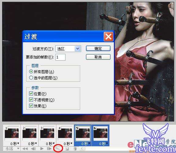The image size is (176, 153).
Task: Click the 取消 button
Action: coord(98,57)
